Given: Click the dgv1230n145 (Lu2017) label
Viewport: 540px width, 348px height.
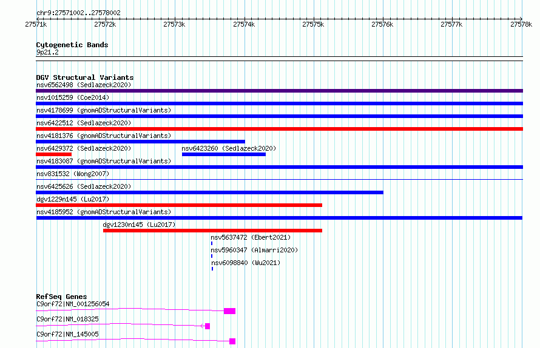Looking at the screenshot, I should [139, 225].
